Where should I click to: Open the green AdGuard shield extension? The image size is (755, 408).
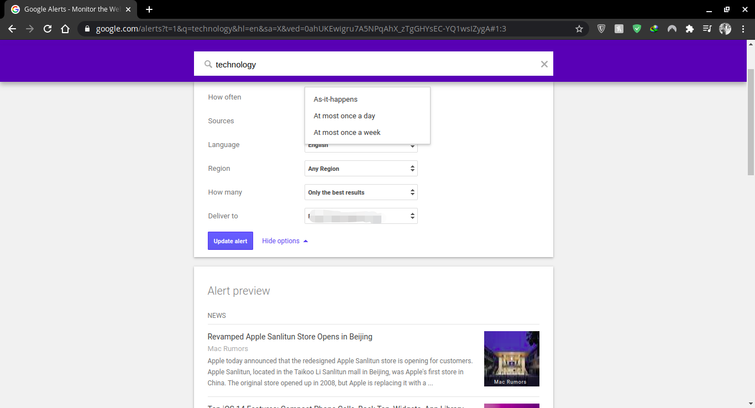(x=637, y=29)
